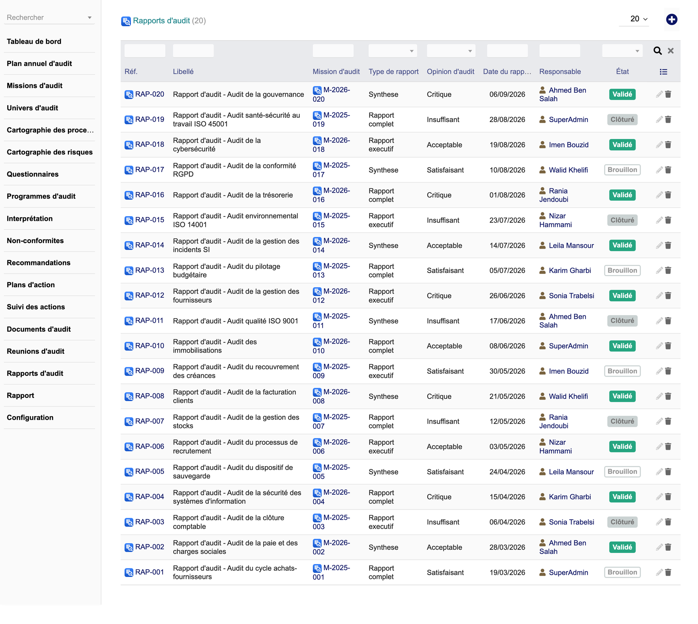This screenshot has width=698, height=624.
Task: Open Suivi des actions menu item
Action: tap(36, 307)
